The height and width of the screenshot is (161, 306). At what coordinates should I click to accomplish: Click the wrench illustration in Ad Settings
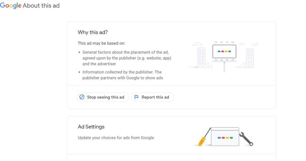coord(247,139)
